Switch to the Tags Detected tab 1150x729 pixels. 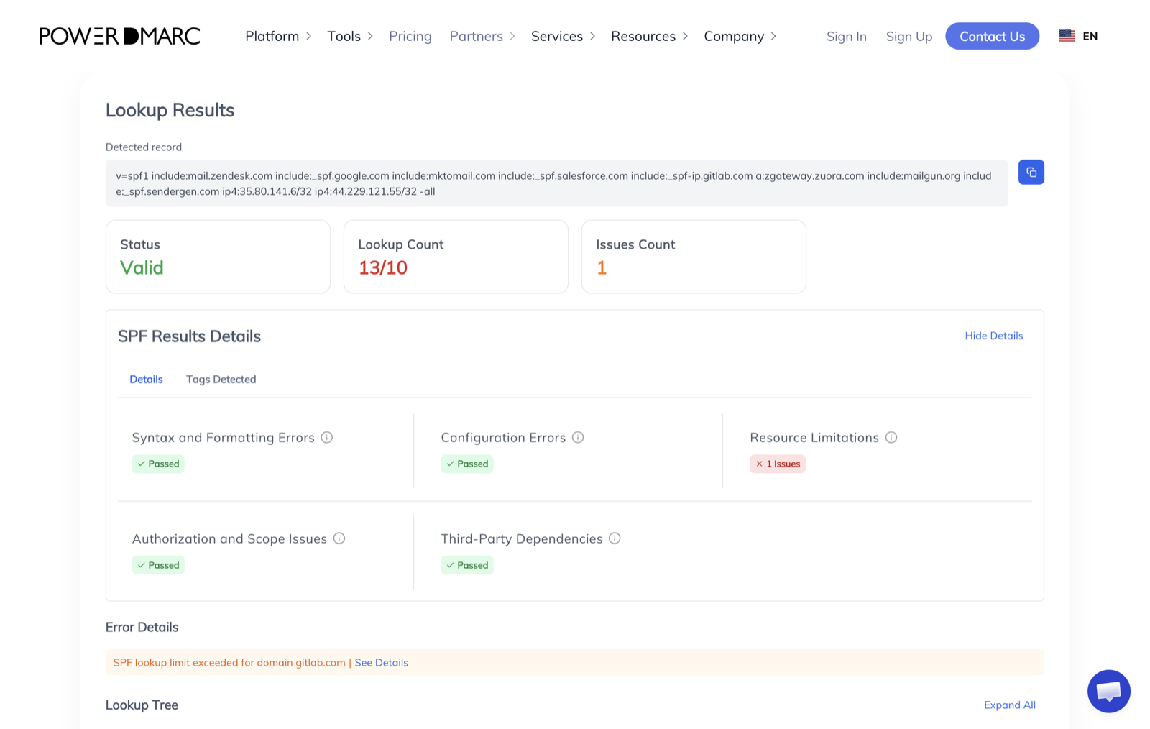(221, 379)
